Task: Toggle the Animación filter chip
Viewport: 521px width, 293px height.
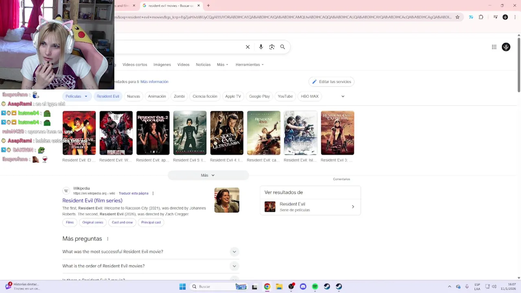Action: pos(157,96)
